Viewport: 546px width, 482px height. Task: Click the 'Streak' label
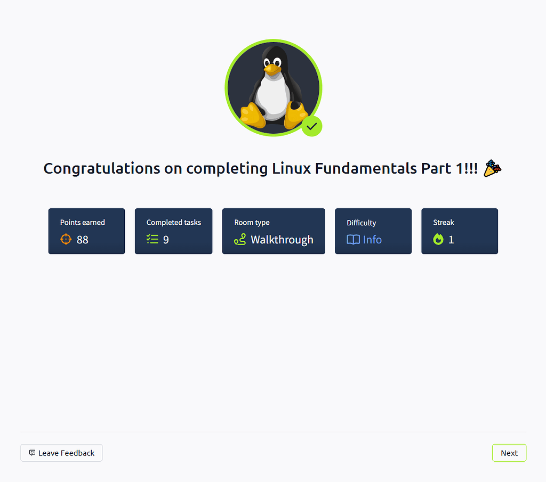tap(444, 222)
